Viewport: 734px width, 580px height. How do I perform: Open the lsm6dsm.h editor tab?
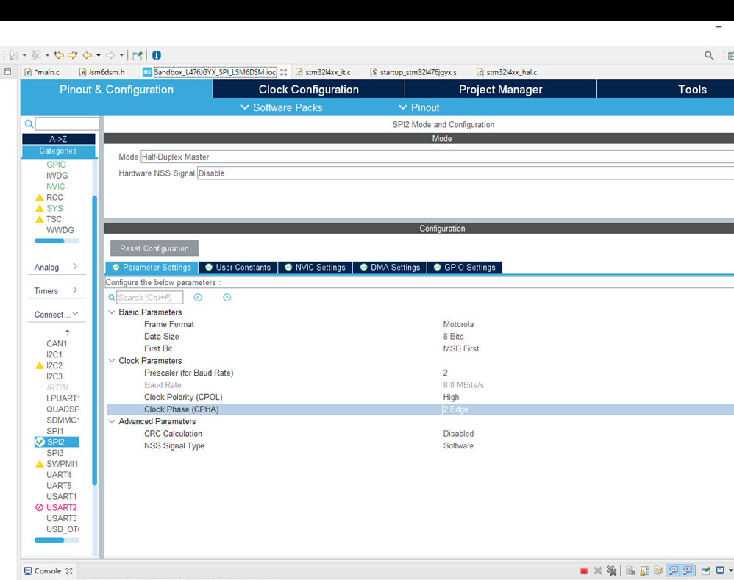(102, 72)
